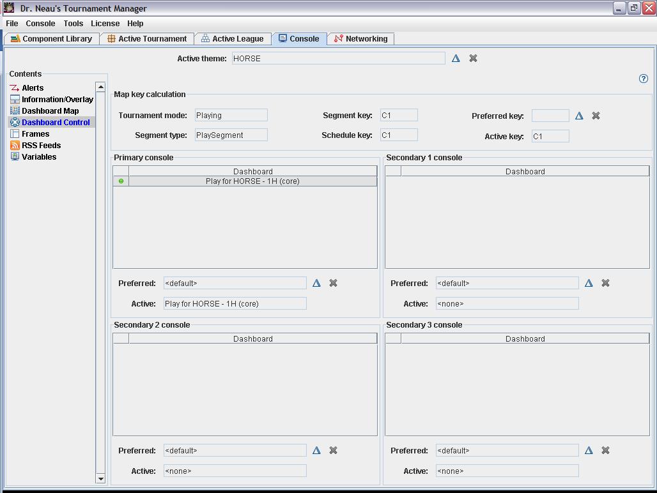Click the triangle icon beside Preferred key
Viewport: 657px width, 493px height.
point(579,116)
